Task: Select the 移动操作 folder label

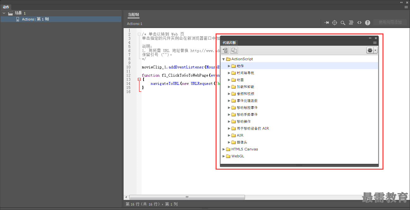Action: (244, 121)
